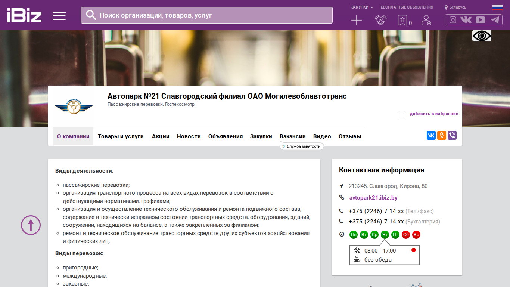Click the Пассажирские перевозки. Гостехосмотр. subtitle

click(x=151, y=104)
